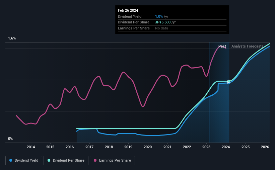Click the pink Earnings Per Share legend dot
The height and width of the screenshot is (170, 275).
pos(95,160)
